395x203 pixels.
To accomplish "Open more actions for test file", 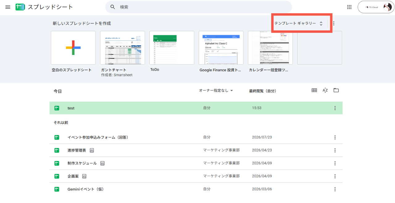I will 335,108.
